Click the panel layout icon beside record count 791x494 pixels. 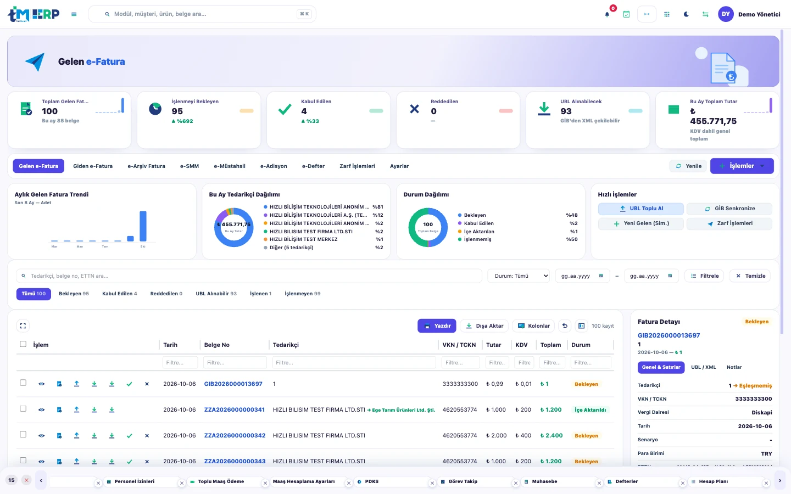click(x=581, y=325)
